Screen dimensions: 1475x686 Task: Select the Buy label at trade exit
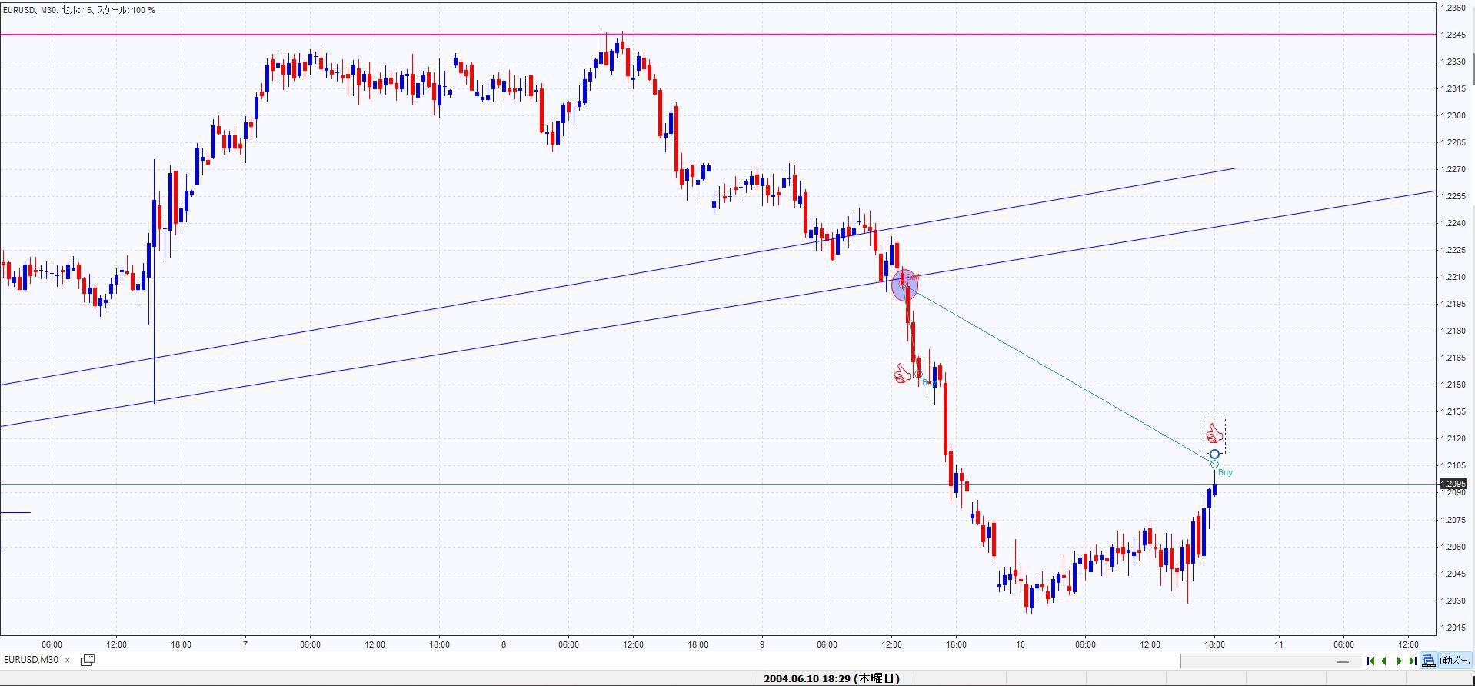click(x=1225, y=472)
